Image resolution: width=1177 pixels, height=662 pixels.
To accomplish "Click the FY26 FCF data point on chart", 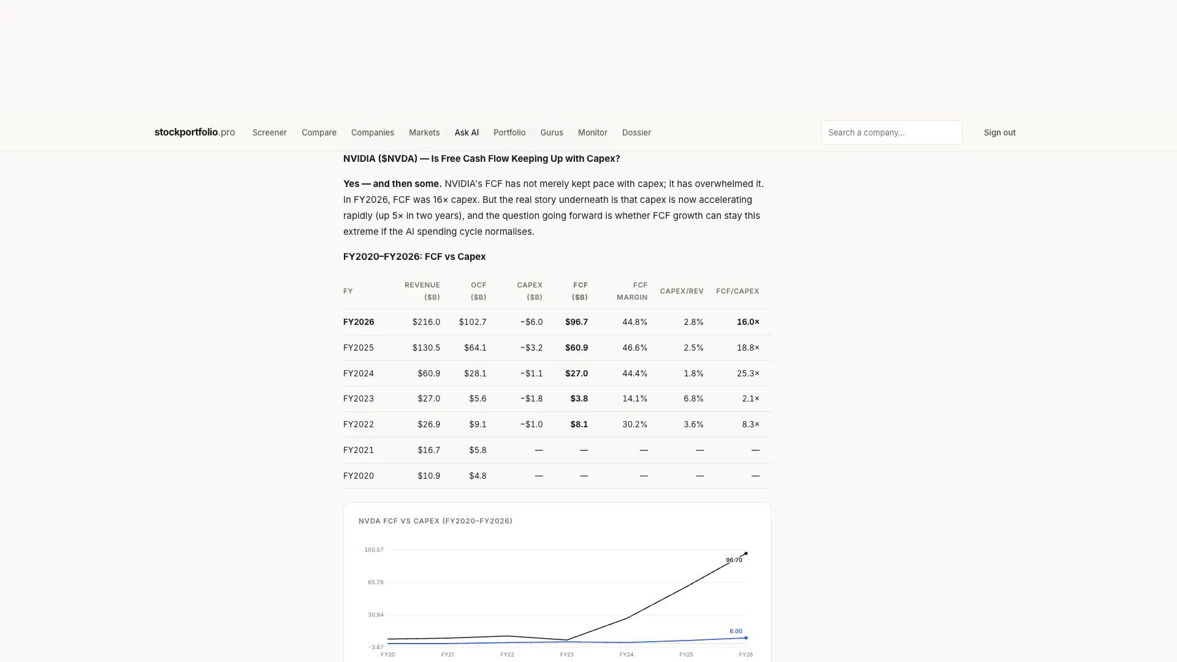I will (x=745, y=554).
